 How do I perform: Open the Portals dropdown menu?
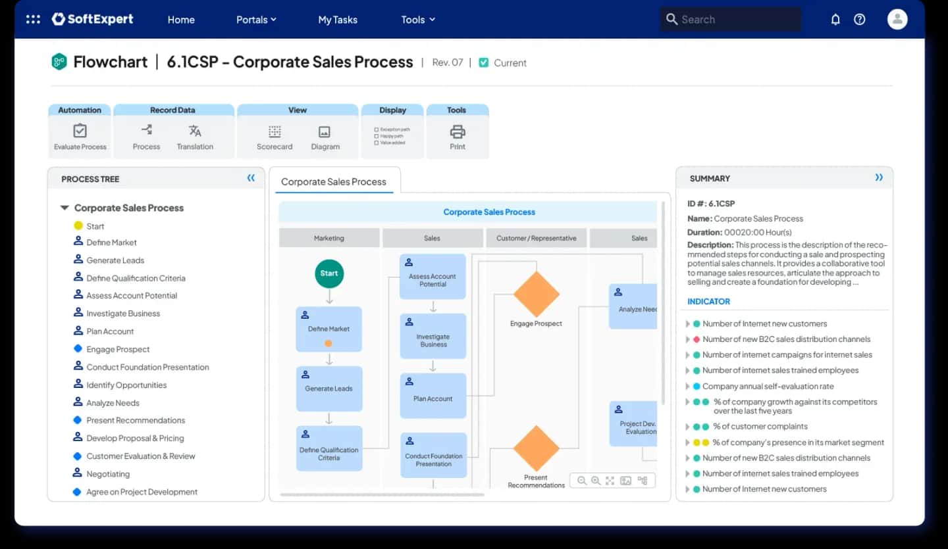click(x=256, y=20)
